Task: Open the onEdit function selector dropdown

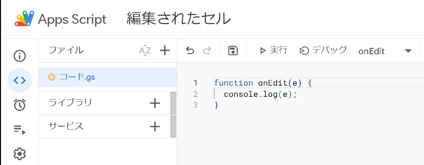Action: pyautogui.click(x=385, y=51)
